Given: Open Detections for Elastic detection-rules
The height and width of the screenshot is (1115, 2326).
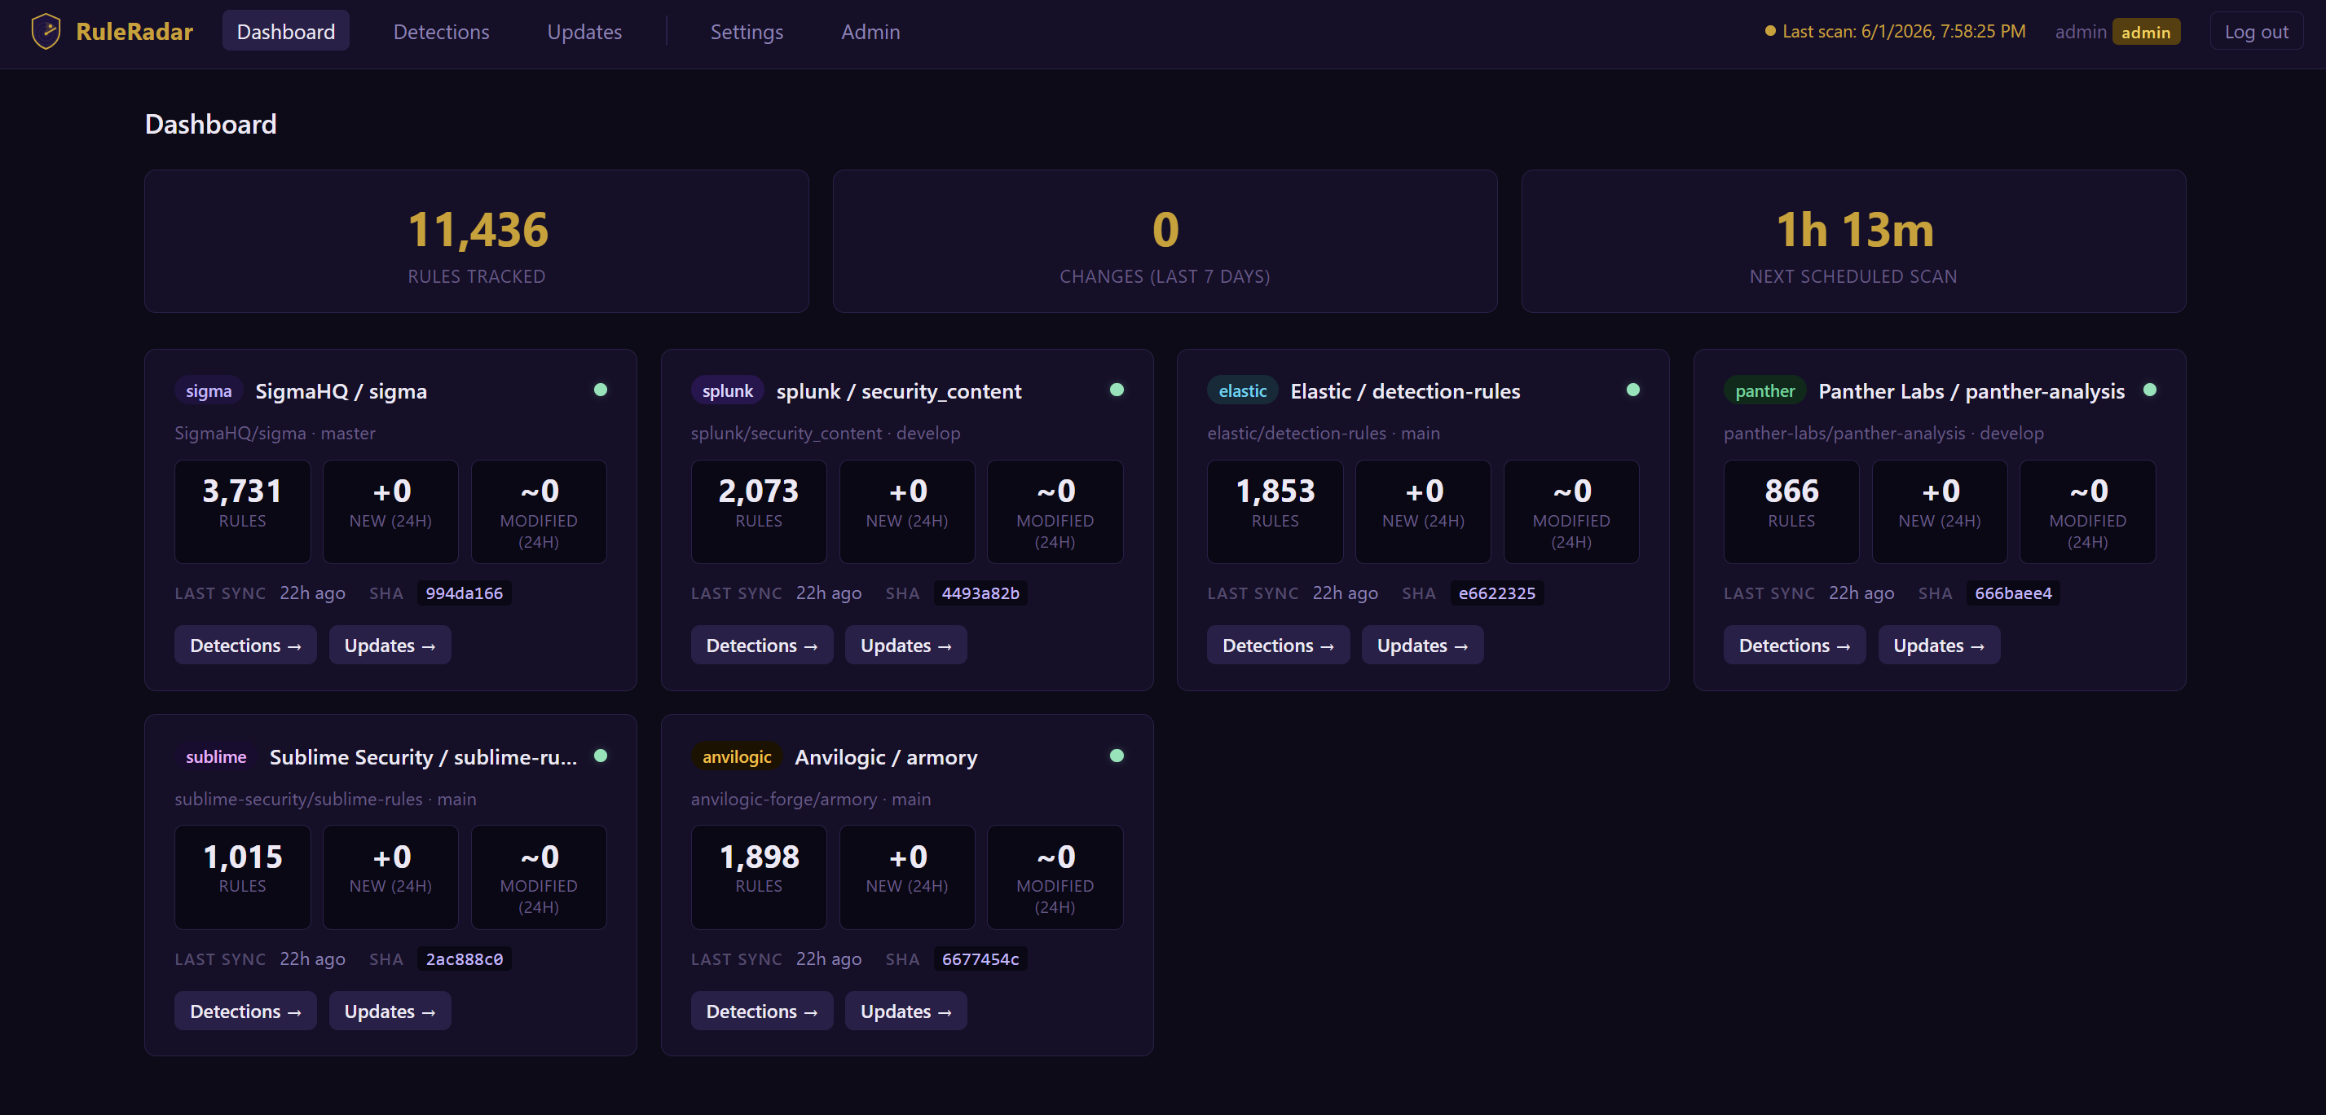Looking at the screenshot, I should pos(1279,646).
